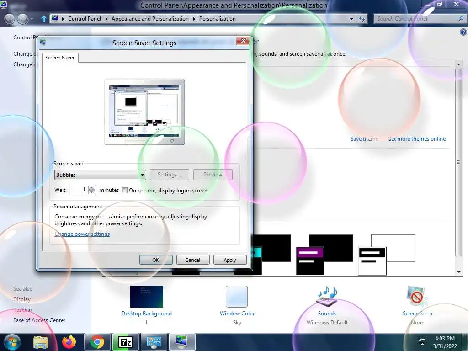
Task: Open the blue Help question mark
Action: pyautogui.click(x=463, y=32)
